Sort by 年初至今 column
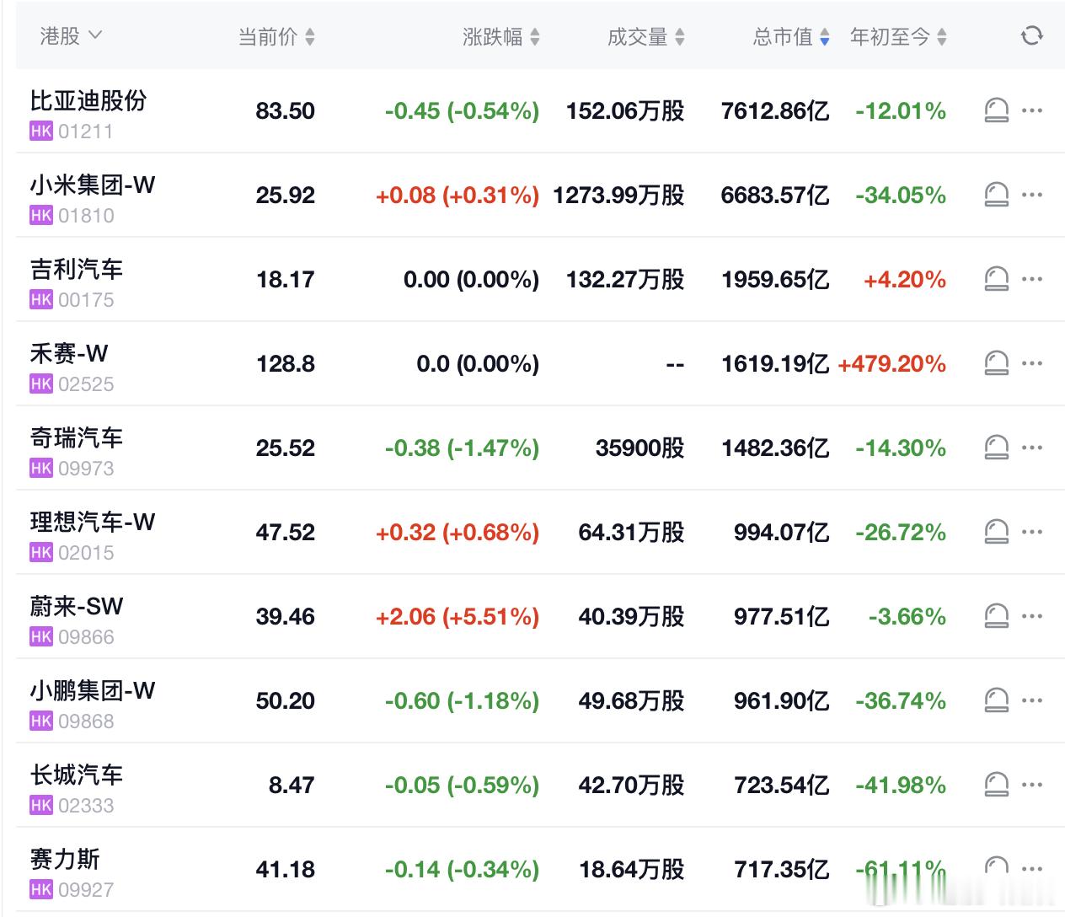Screen dimensions: 1065x917 [x=898, y=36]
